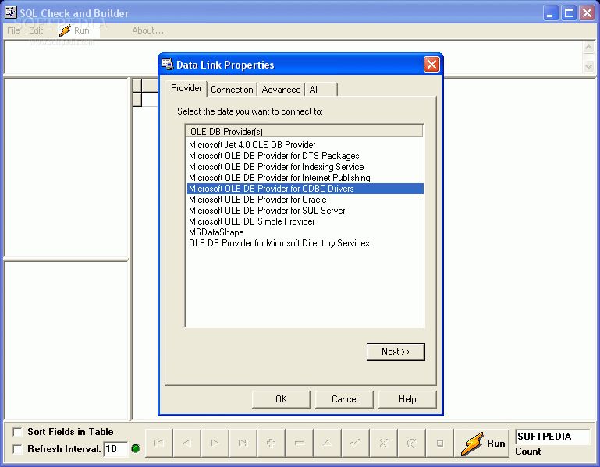Click the Next >> button
Screen dimensions: 600x467
point(396,352)
